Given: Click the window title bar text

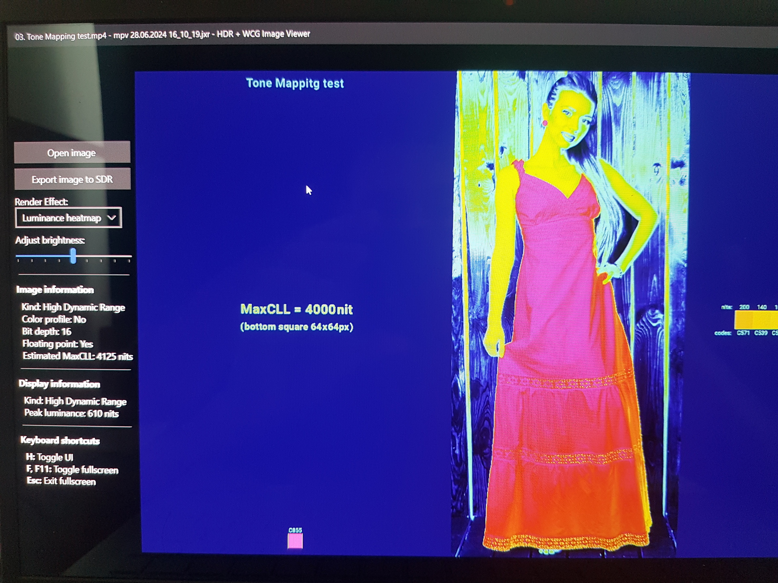Looking at the screenshot, I should pos(162,35).
